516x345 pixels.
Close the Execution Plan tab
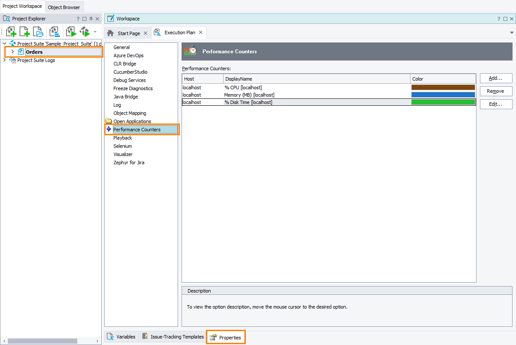201,33
